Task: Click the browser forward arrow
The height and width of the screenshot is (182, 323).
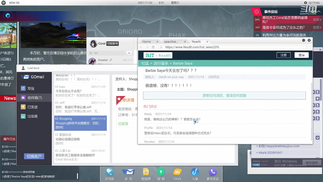Action: pos(147,47)
